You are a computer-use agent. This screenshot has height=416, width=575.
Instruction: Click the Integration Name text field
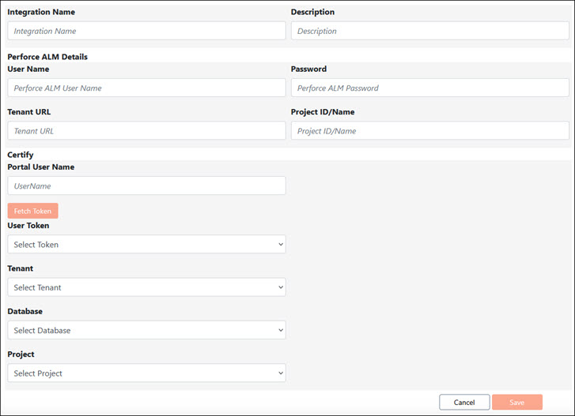(x=146, y=31)
